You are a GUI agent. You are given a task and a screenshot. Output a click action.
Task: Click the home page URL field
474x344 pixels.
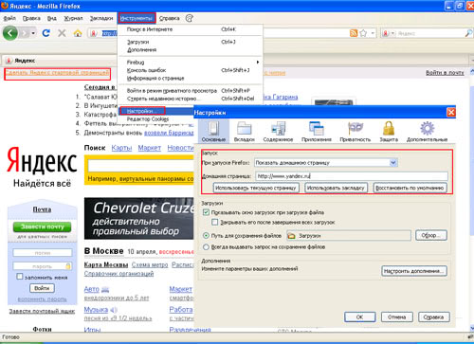point(352,176)
